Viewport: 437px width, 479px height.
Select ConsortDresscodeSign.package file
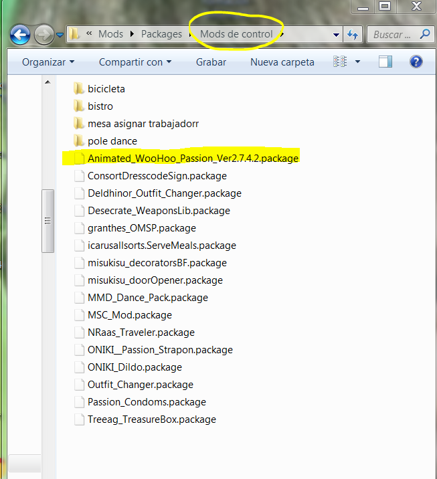157,176
